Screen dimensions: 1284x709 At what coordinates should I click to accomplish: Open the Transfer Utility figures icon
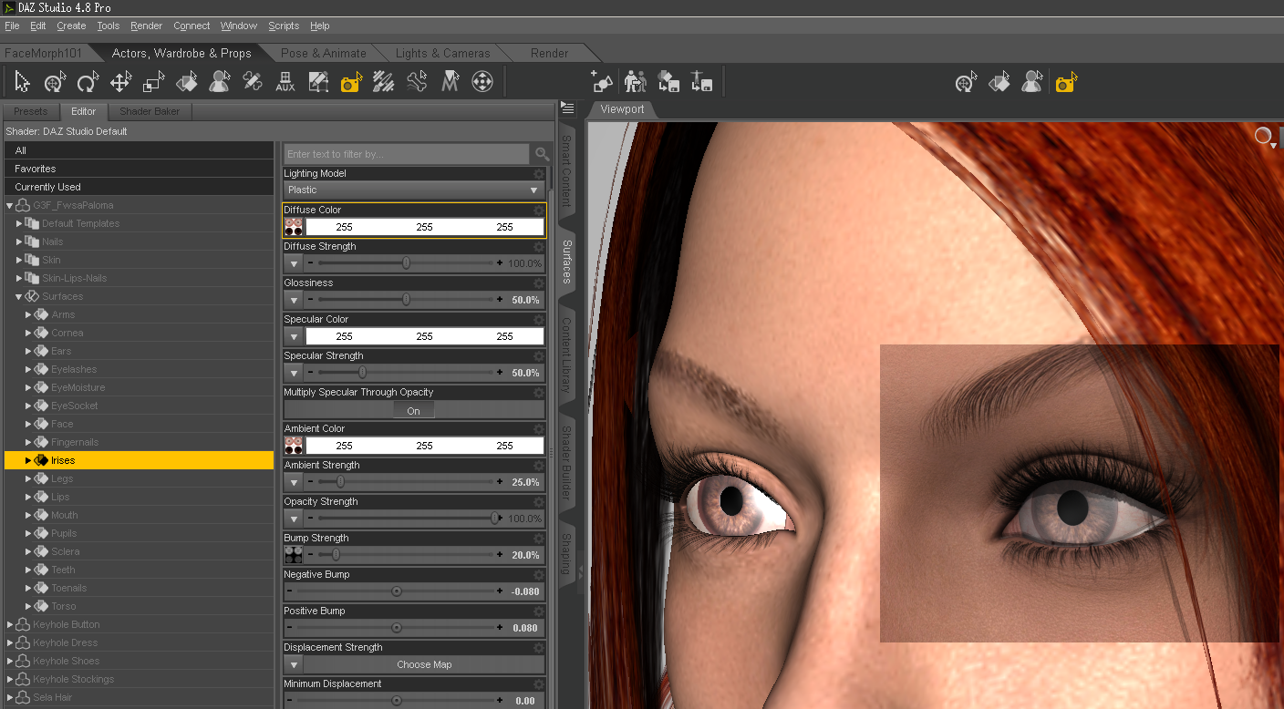(x=635, y=82)
